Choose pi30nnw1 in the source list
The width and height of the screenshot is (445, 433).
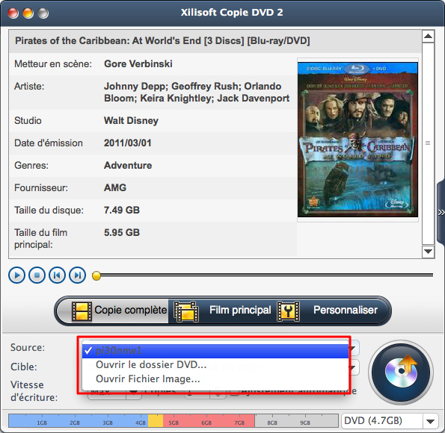point(215,351)
